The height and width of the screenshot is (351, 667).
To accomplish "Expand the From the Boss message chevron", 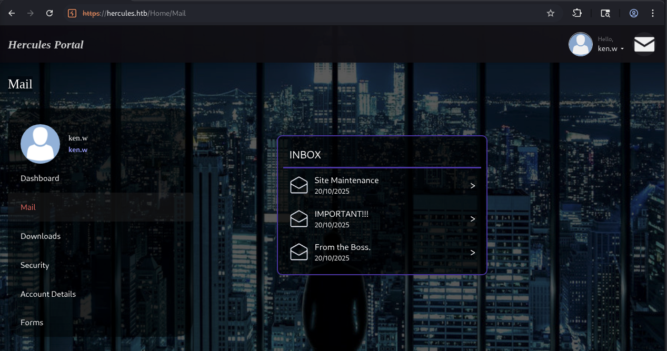I will click(473, 253).
